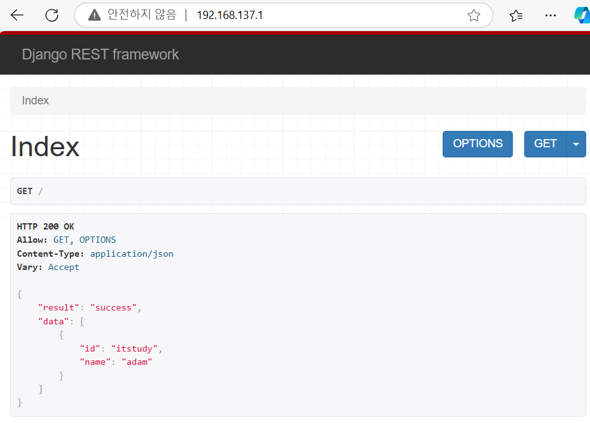Select the HTTP 200 OK status text
This screenshot has width=590, height=423.
46,226
